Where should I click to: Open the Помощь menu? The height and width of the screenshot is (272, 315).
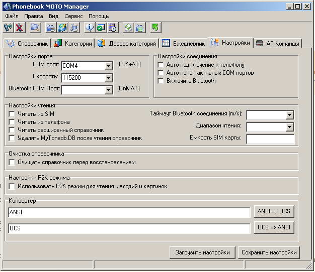point(99,16)
